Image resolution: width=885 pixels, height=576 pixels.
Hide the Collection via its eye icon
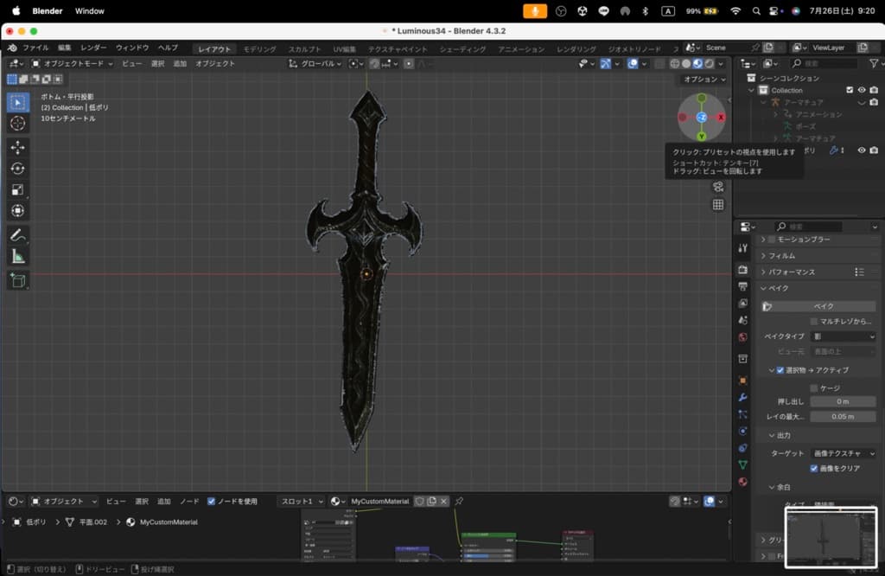(x=862, y=90)
